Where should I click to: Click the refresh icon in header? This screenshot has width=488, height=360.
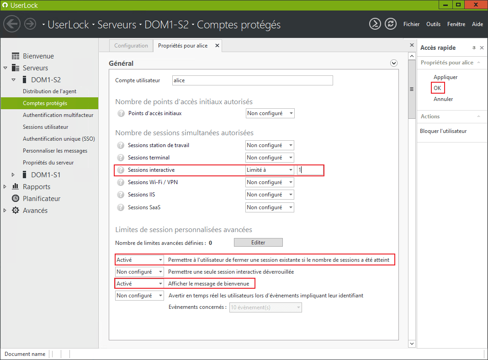click(x=391, y=24)
